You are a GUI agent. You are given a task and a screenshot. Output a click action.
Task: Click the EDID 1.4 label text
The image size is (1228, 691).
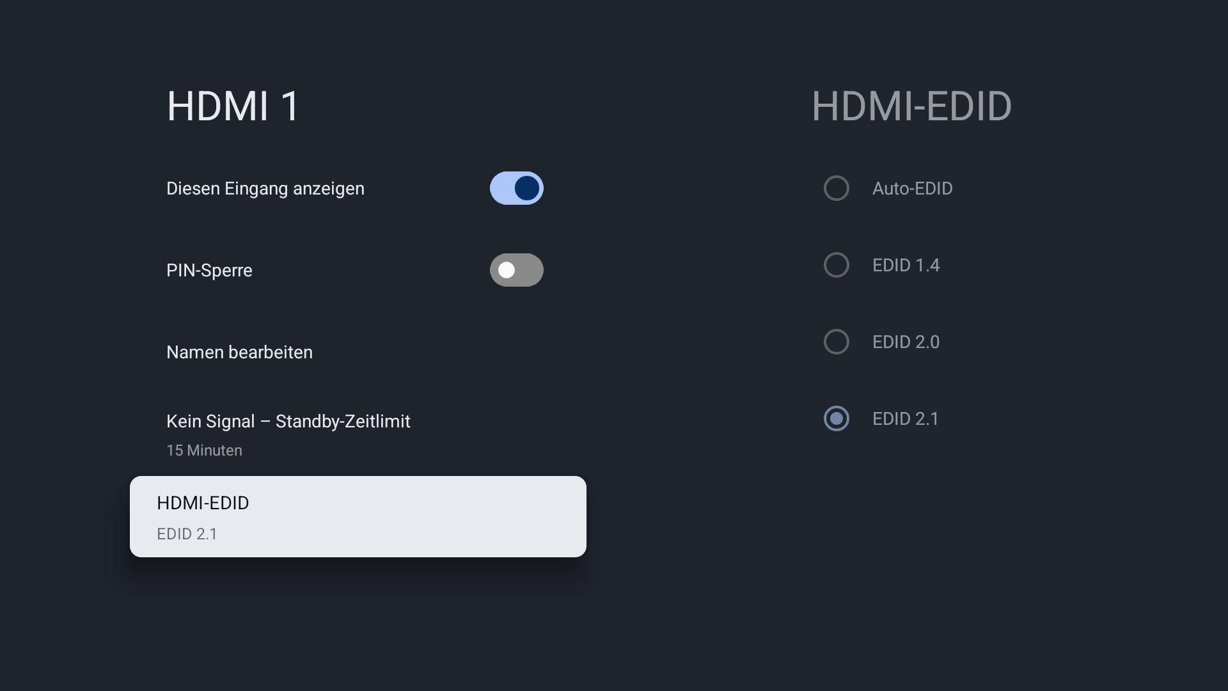[x=906, y=266]
